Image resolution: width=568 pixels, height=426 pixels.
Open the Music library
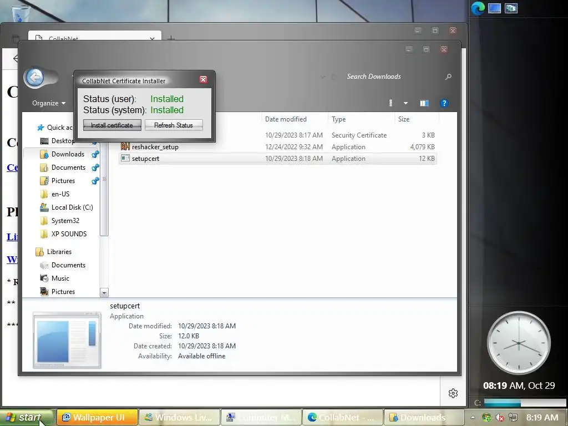(x=60, y=278)
